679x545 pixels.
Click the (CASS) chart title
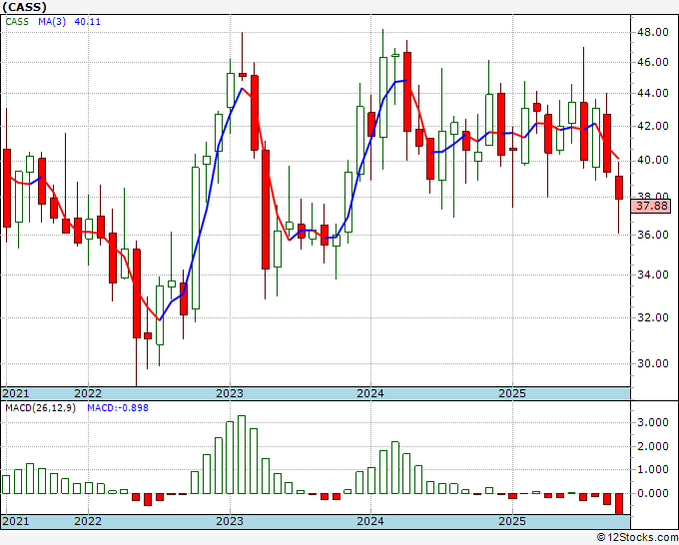(x=24, y=7)
